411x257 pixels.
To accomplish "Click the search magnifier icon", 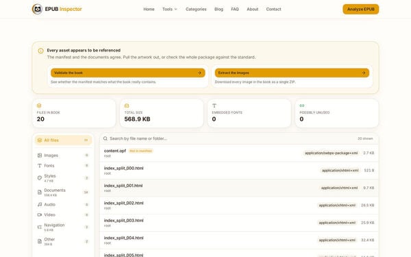I will coord(105,138).
